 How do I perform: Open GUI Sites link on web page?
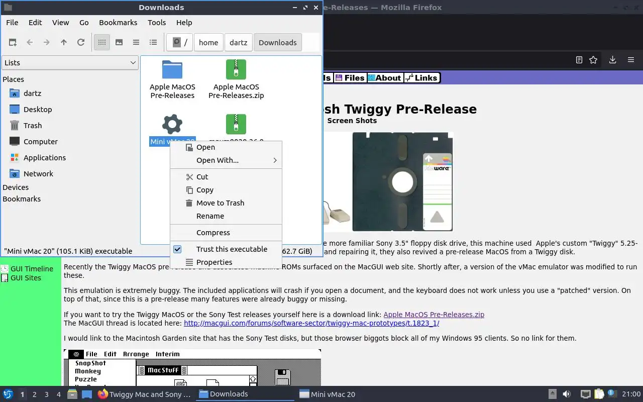26,278
